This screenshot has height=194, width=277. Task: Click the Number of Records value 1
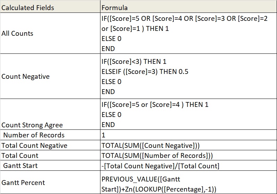[x=104, y=135]
